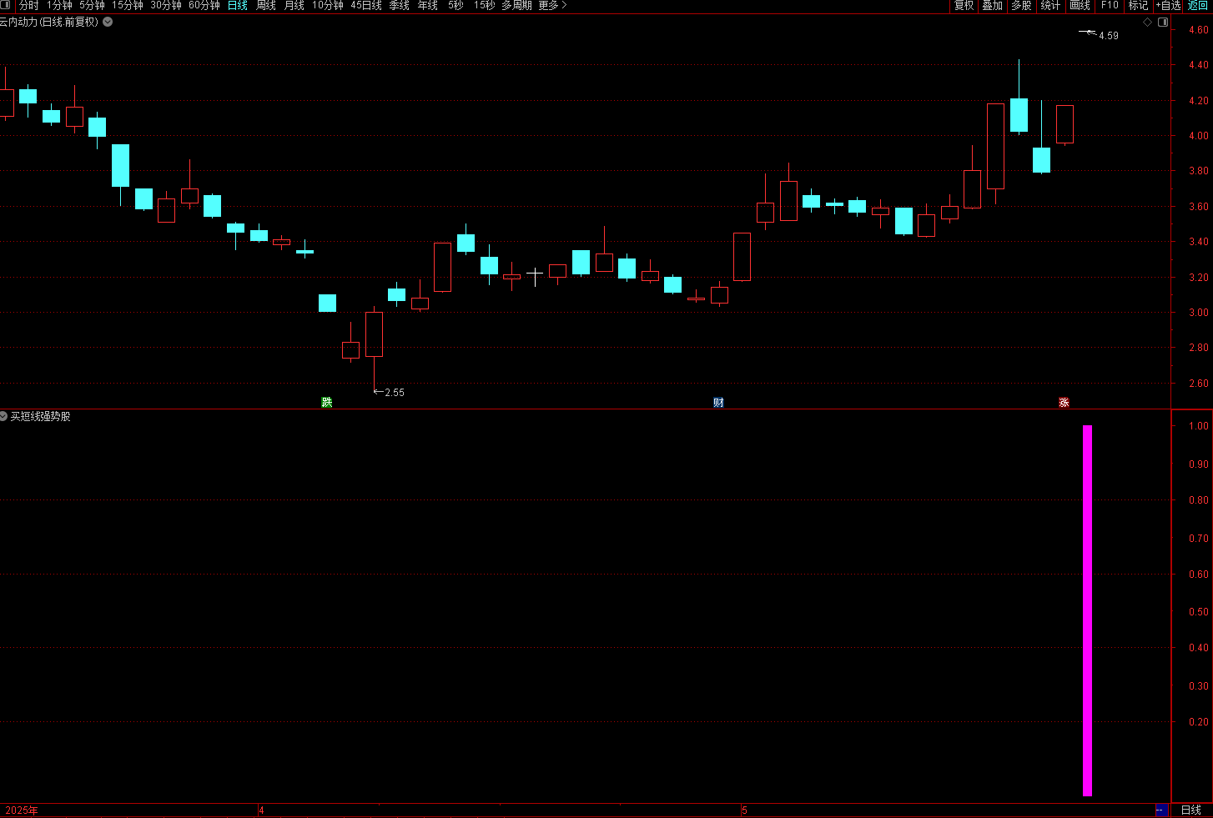The width and height of the screenshot is (1213, 818).
Task: Open the 多周期 multi-period view
Action: (x=516, y=5)
